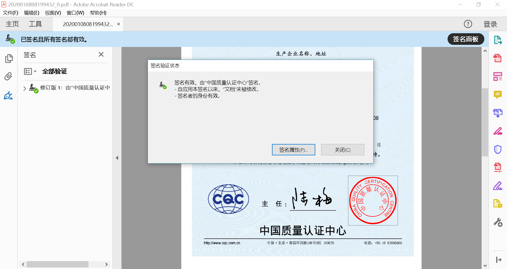The image size is (507, 269).
Task: Open the Create PDF tool icon
Action: 498,58
